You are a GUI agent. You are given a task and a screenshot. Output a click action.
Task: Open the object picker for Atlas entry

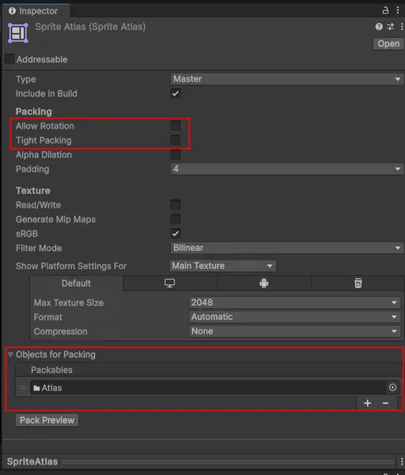point(392,387)
